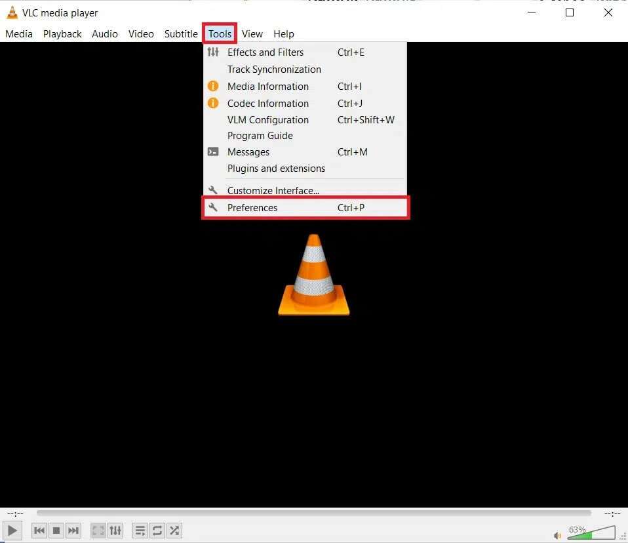
Task: Open the Help menu
Action: (x=284, y=34)
